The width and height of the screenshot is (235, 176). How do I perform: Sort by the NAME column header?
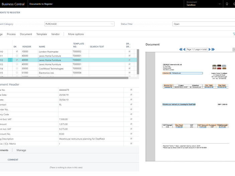click(42, 47)
